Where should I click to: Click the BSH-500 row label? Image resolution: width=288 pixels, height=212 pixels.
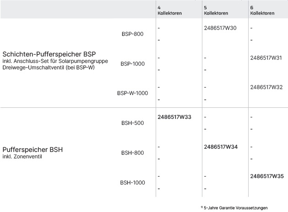[133, 123]
